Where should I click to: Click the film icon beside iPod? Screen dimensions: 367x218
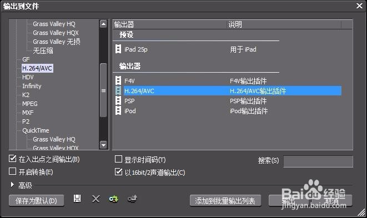(118, 110)
